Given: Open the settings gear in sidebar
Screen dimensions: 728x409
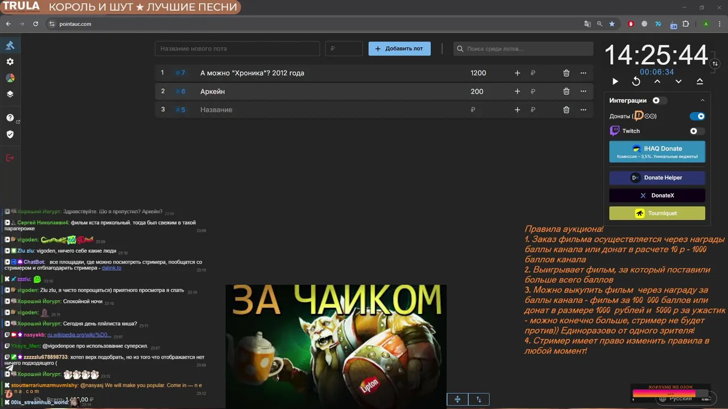Looking at the screenshot, I should [10, 61].
